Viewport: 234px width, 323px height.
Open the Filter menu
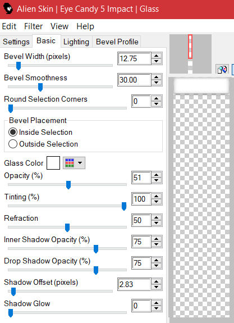click(33, 26)
